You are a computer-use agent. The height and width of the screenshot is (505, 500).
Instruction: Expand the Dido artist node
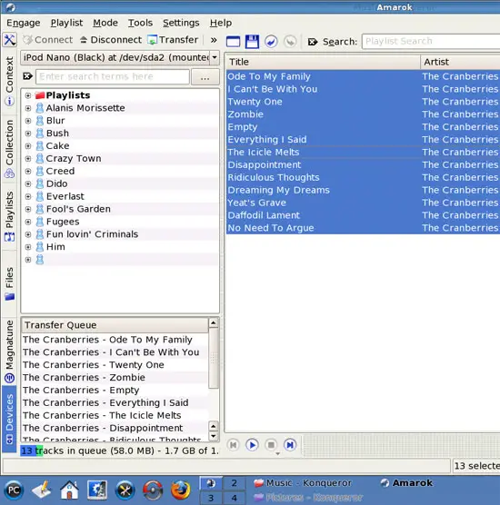tap(28, 183)
